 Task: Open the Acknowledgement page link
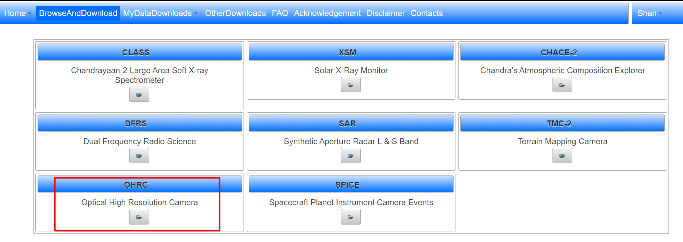coord(327,13)
